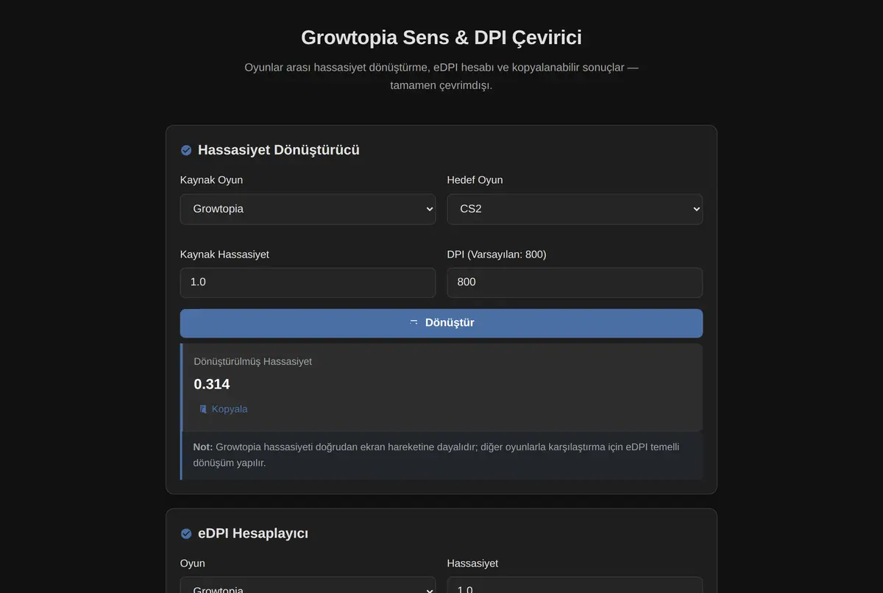
Task: Click the Kaynak Oyun label
Action: pyautogui.click(x=211, y=180)
